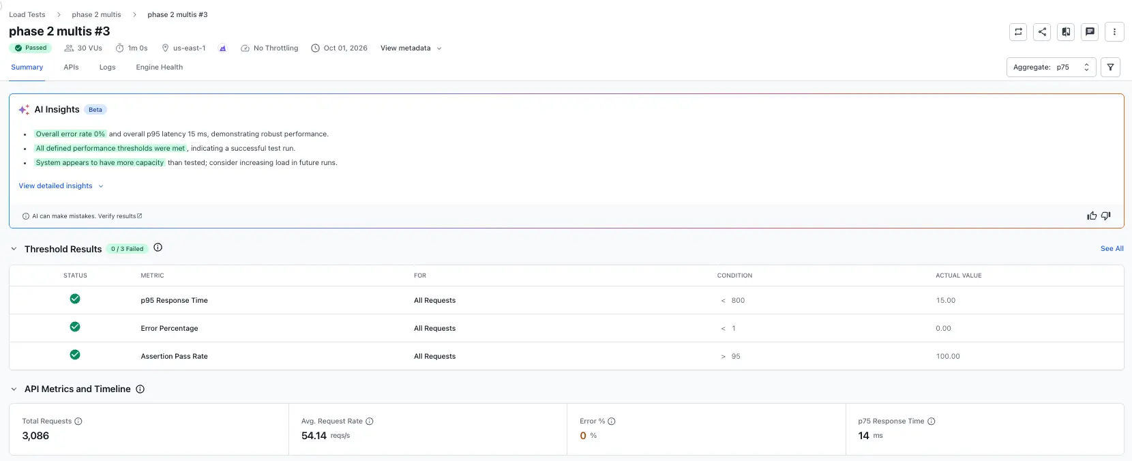Give thumbs up to AI Insights

[x=1092, y=215]
